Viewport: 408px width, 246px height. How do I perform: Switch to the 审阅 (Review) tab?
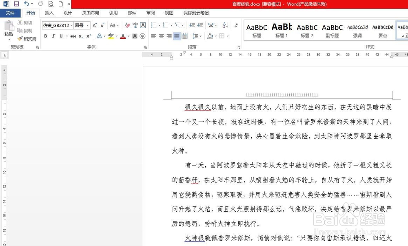[151, 13]
